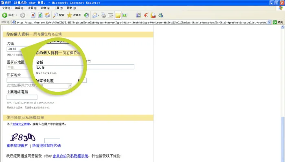The height and width of the screenshot is (162, 285).
Task: Open the 收藏 (Favorites) menu
Action: pos(45,8)
